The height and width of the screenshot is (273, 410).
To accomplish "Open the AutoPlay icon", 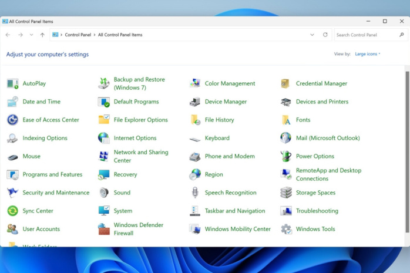I will point(12,83).
